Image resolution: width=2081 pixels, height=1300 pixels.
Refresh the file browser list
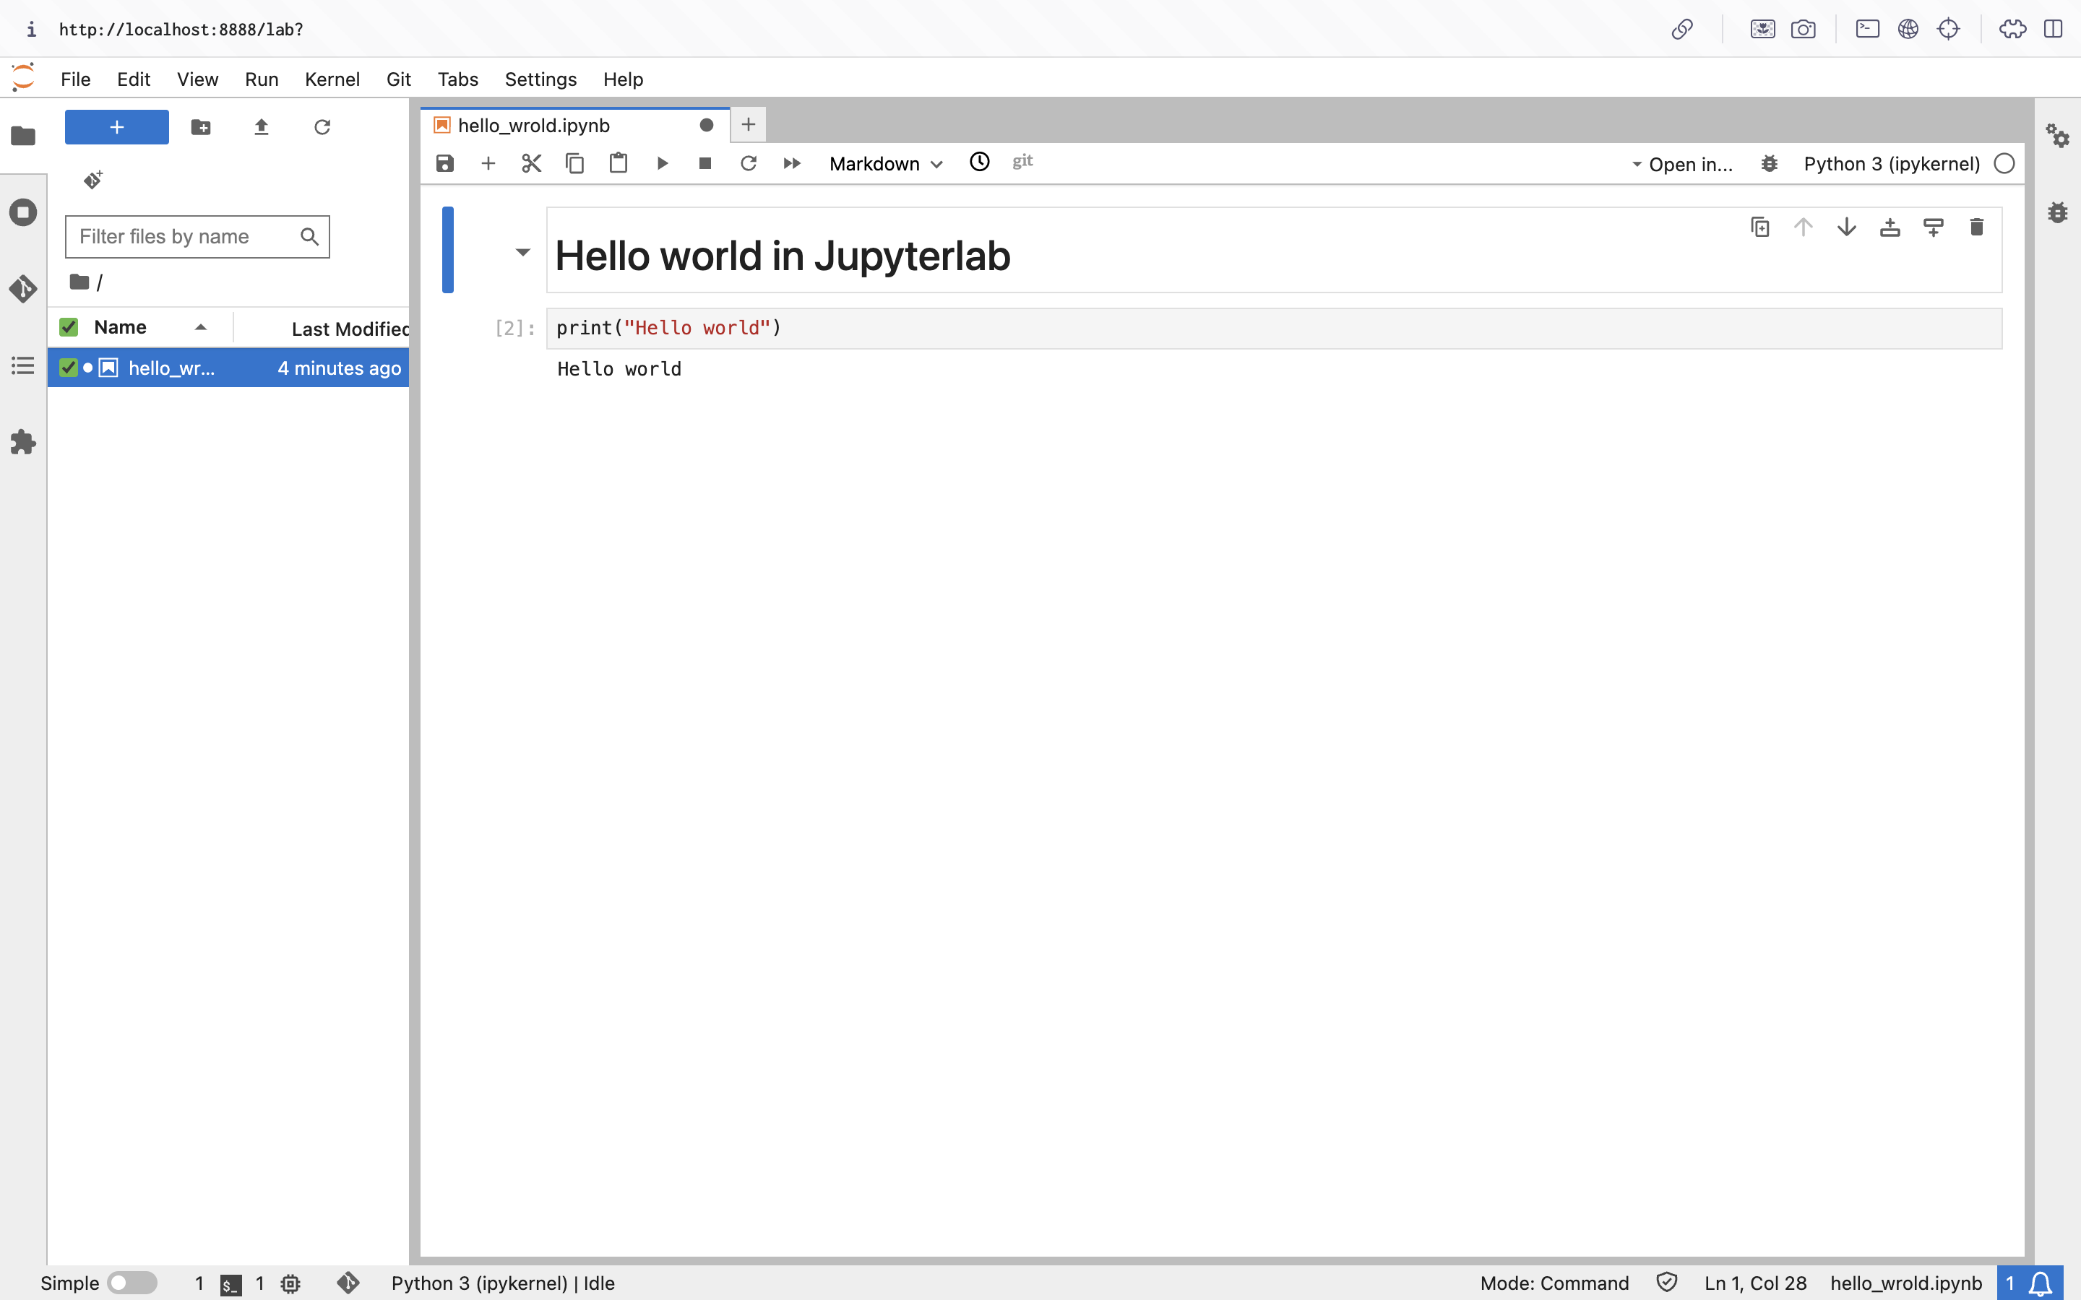322,127
